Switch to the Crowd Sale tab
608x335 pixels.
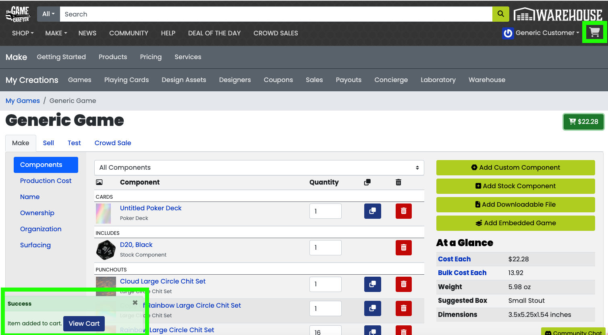click(113, 143)
